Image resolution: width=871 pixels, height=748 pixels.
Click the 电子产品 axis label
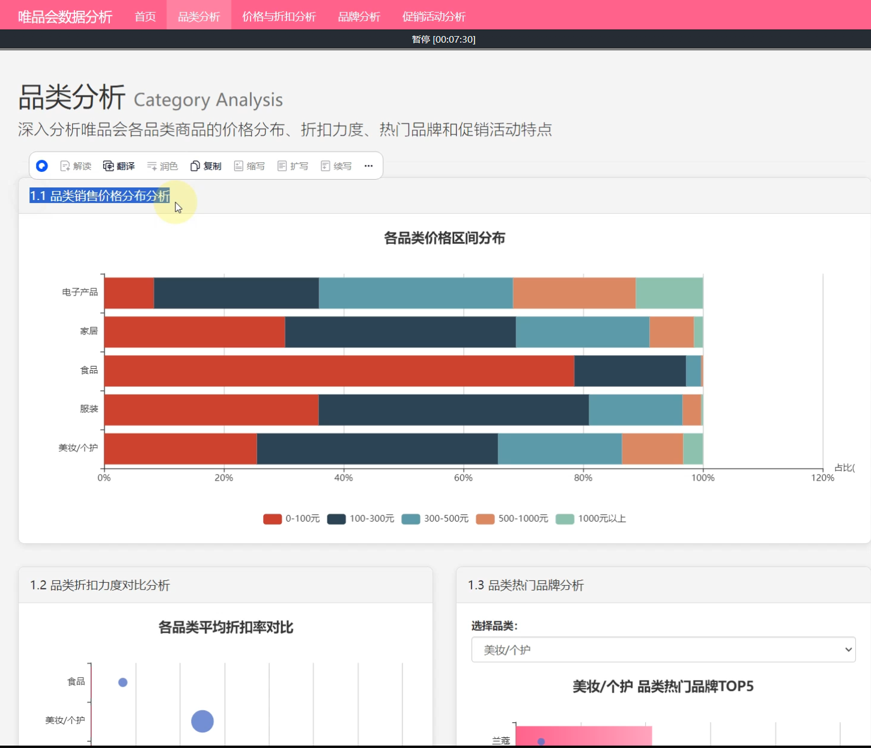tap(80, 292)
